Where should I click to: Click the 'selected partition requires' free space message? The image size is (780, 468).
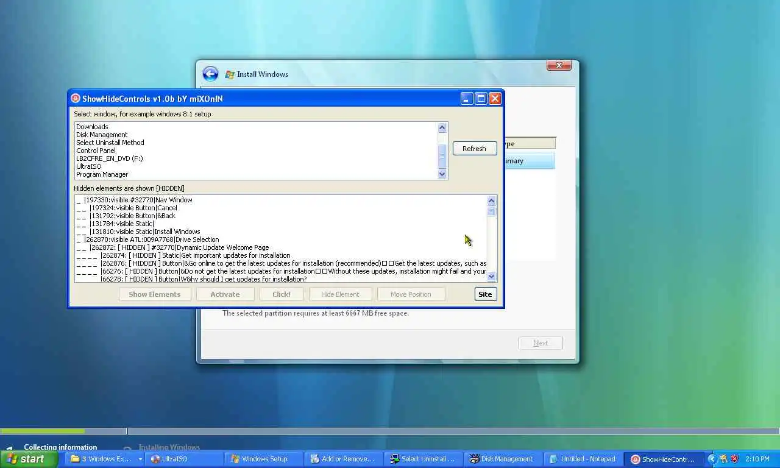click(x=316, y=313)
